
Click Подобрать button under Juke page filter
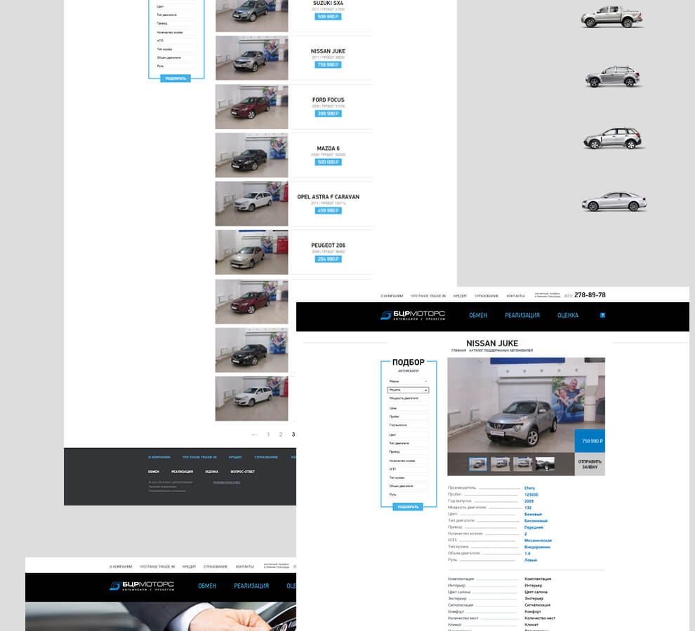pyautogui.click(x=408, y=507)
